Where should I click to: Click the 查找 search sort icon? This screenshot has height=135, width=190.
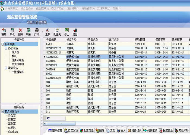pyautogui.click(x=48, y=30)
